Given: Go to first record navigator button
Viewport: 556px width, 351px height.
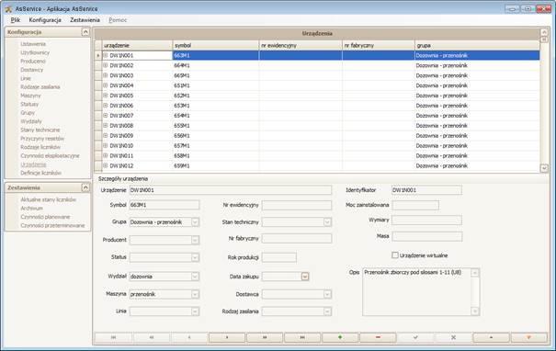Looking at the screenshot, I should 113,337.
